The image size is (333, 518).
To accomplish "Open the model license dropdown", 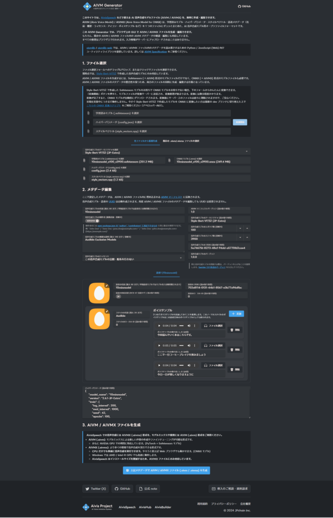I will coord(133,258).
